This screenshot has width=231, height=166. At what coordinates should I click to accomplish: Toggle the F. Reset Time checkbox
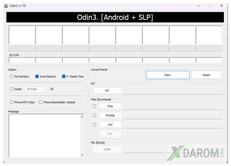pyautogui.click(x=64, y=76)
